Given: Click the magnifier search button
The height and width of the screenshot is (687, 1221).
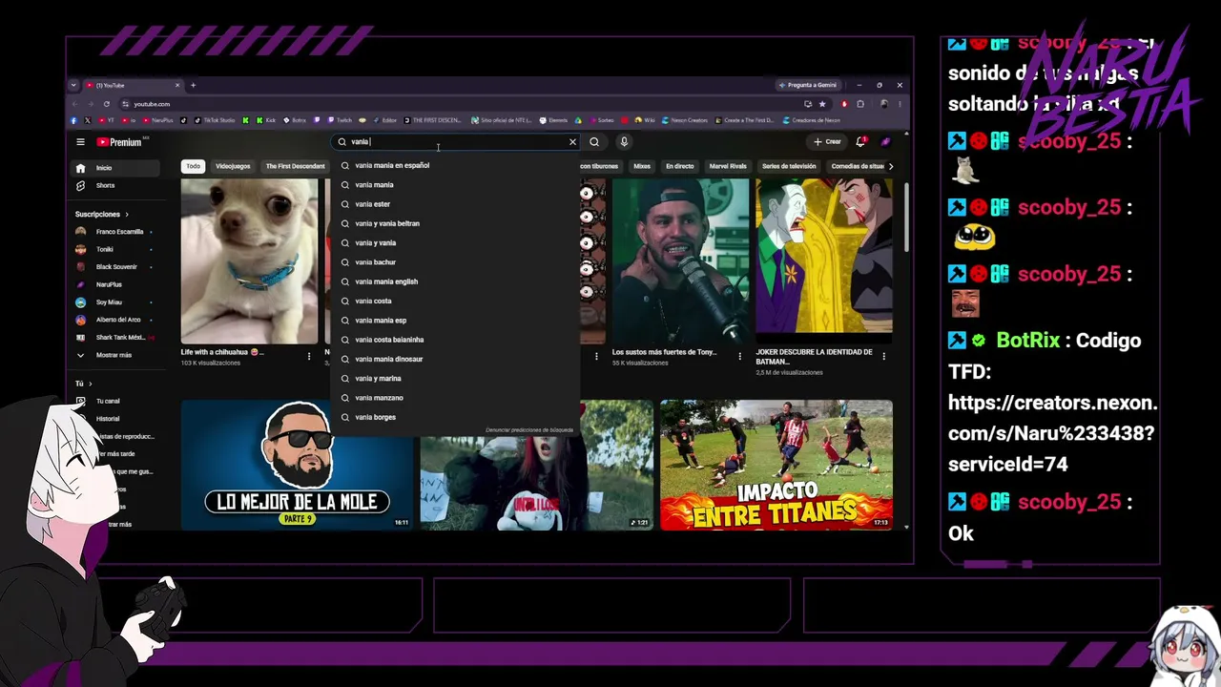Looking at the screenshot, I should (x=594, y=142).
